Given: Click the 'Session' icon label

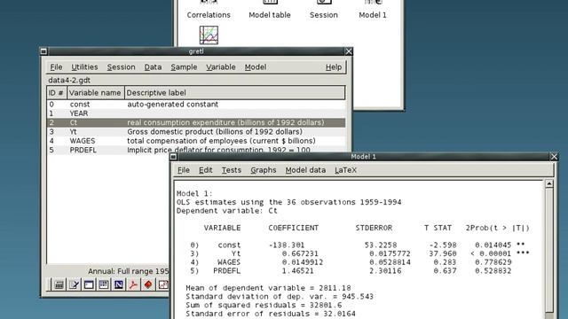Looking at the screenshot, I should (323, 15).
